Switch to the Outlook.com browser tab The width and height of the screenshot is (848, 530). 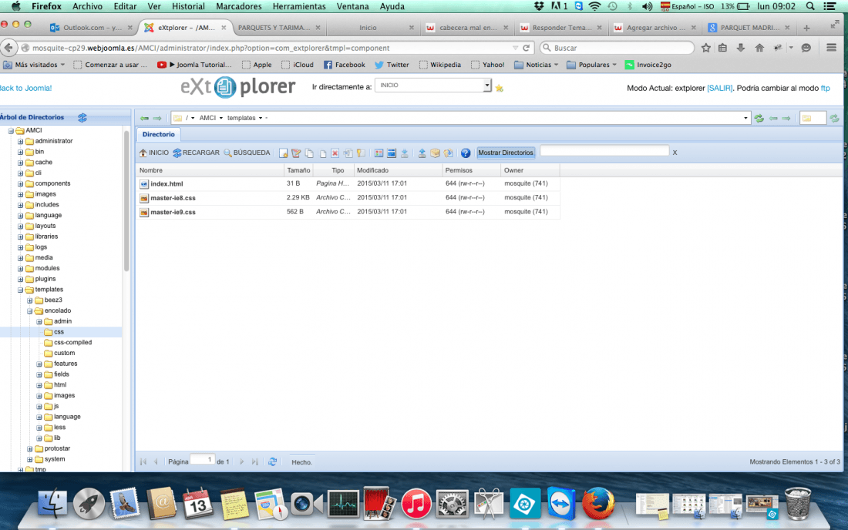(x=92, y=28)
